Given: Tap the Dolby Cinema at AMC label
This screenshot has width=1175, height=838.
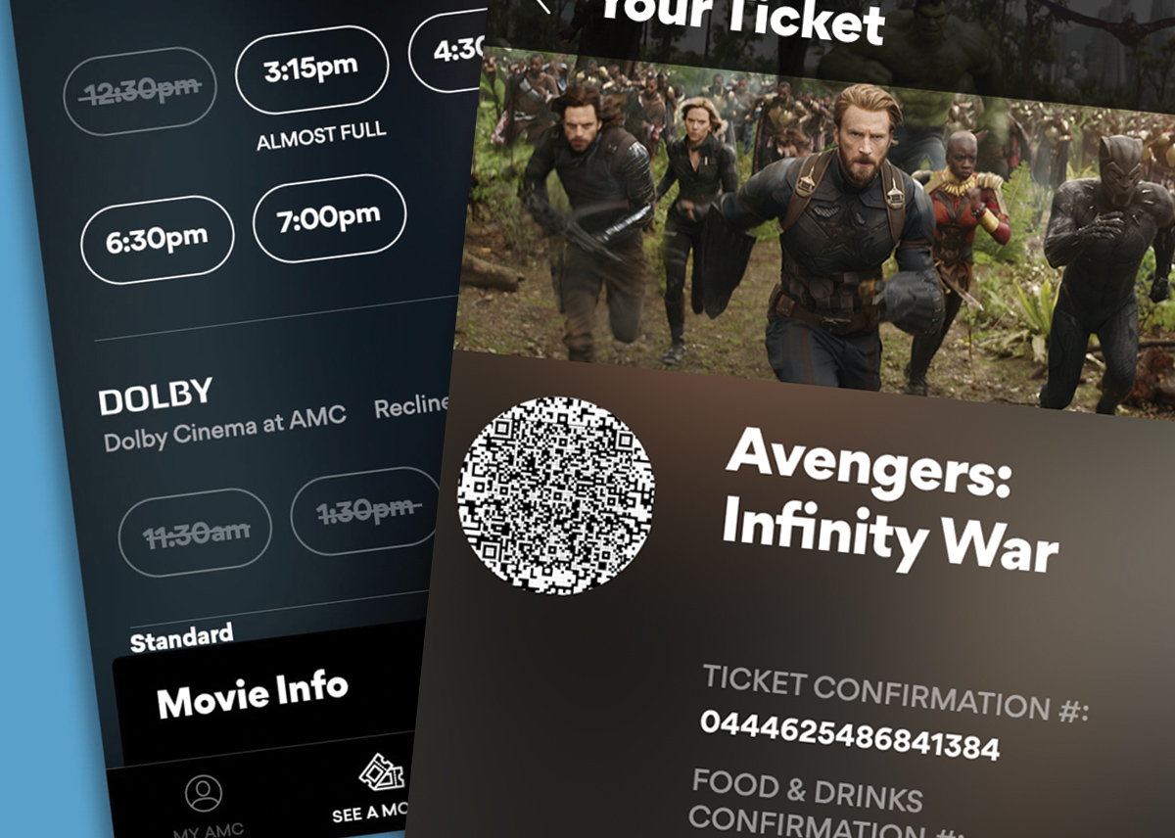Looking at the screenshot, I should click(x=225, y=428).
